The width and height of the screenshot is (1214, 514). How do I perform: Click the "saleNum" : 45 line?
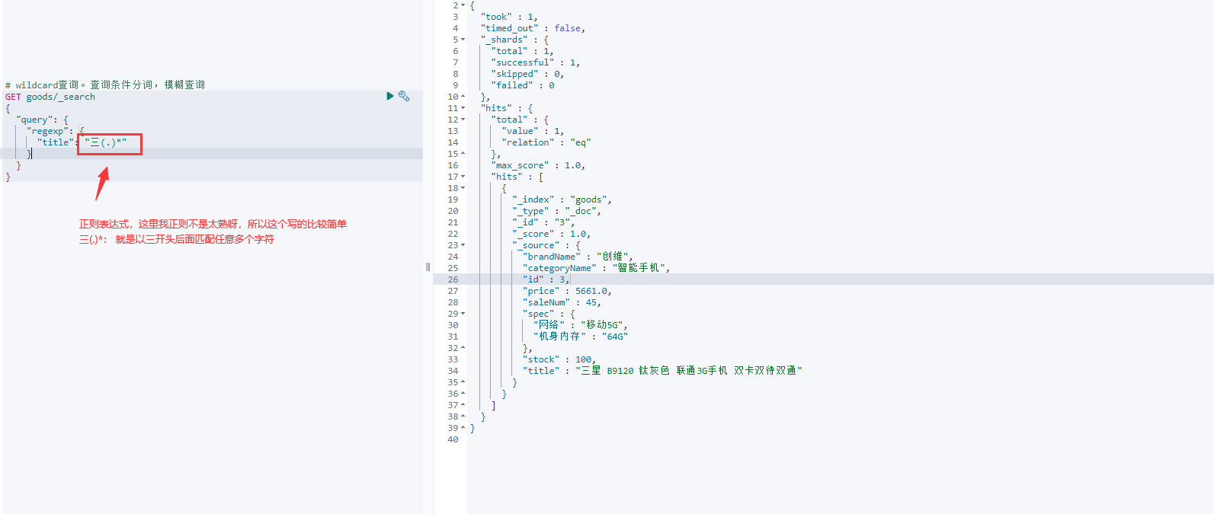[x=562, y=302]
